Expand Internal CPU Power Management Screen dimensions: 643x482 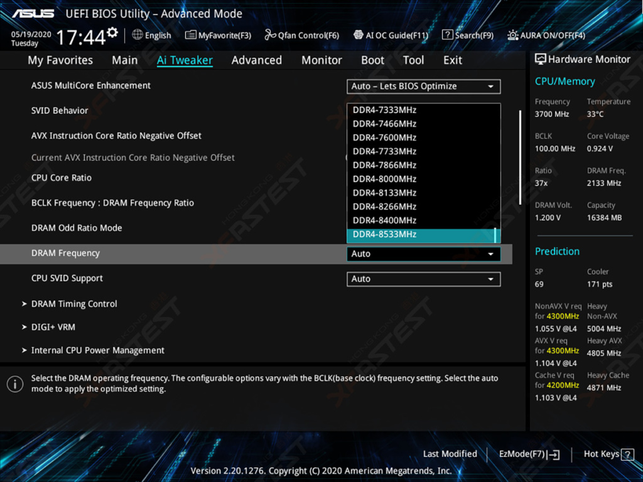[x=97, y=350]
